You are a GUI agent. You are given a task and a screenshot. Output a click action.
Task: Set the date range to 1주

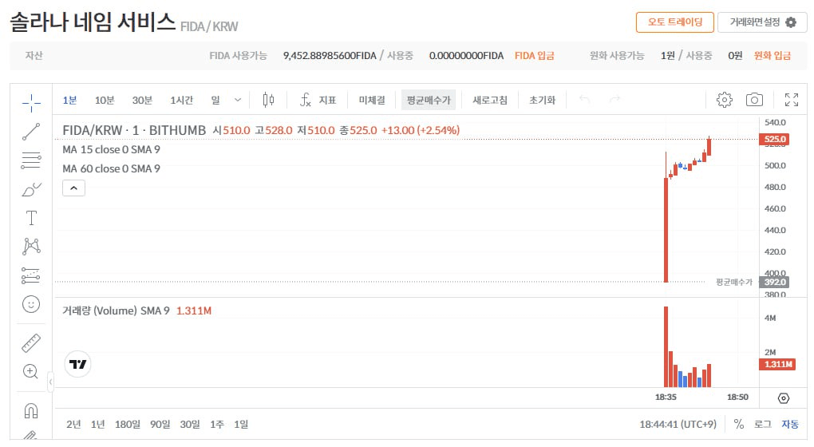click(217, 424)
